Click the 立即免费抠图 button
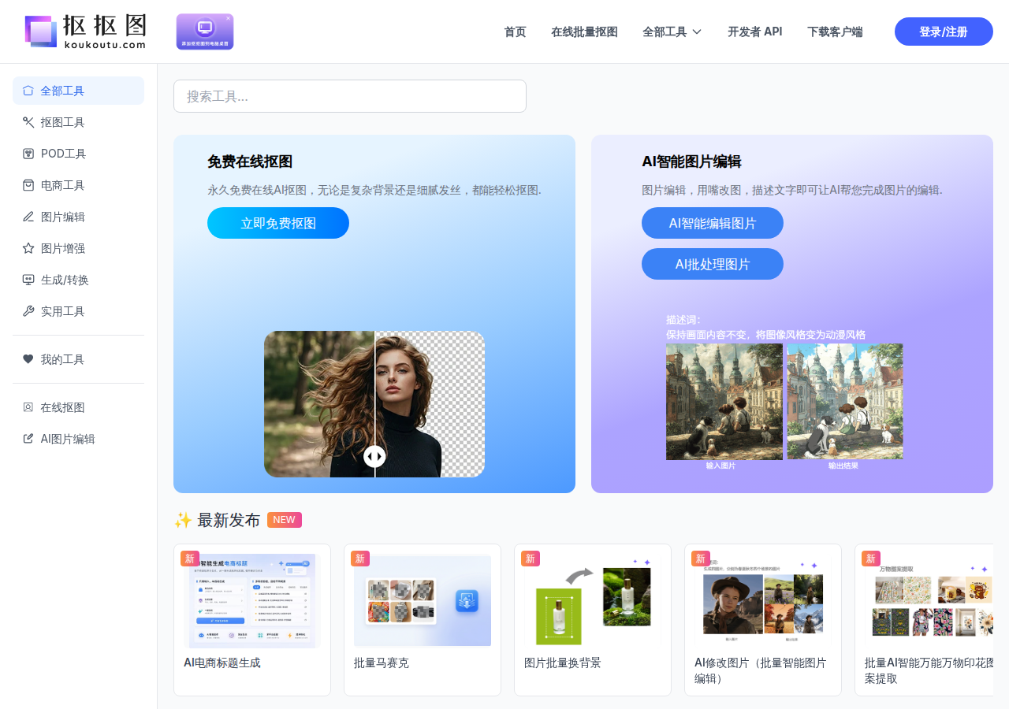This screenshot has height=709, width=1009. click(x=278, y=223)
